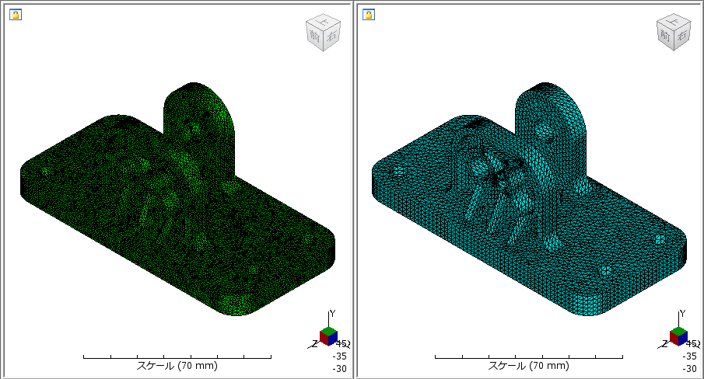Select the green fine-mesh model in left viewport

[x=178, y=200]
